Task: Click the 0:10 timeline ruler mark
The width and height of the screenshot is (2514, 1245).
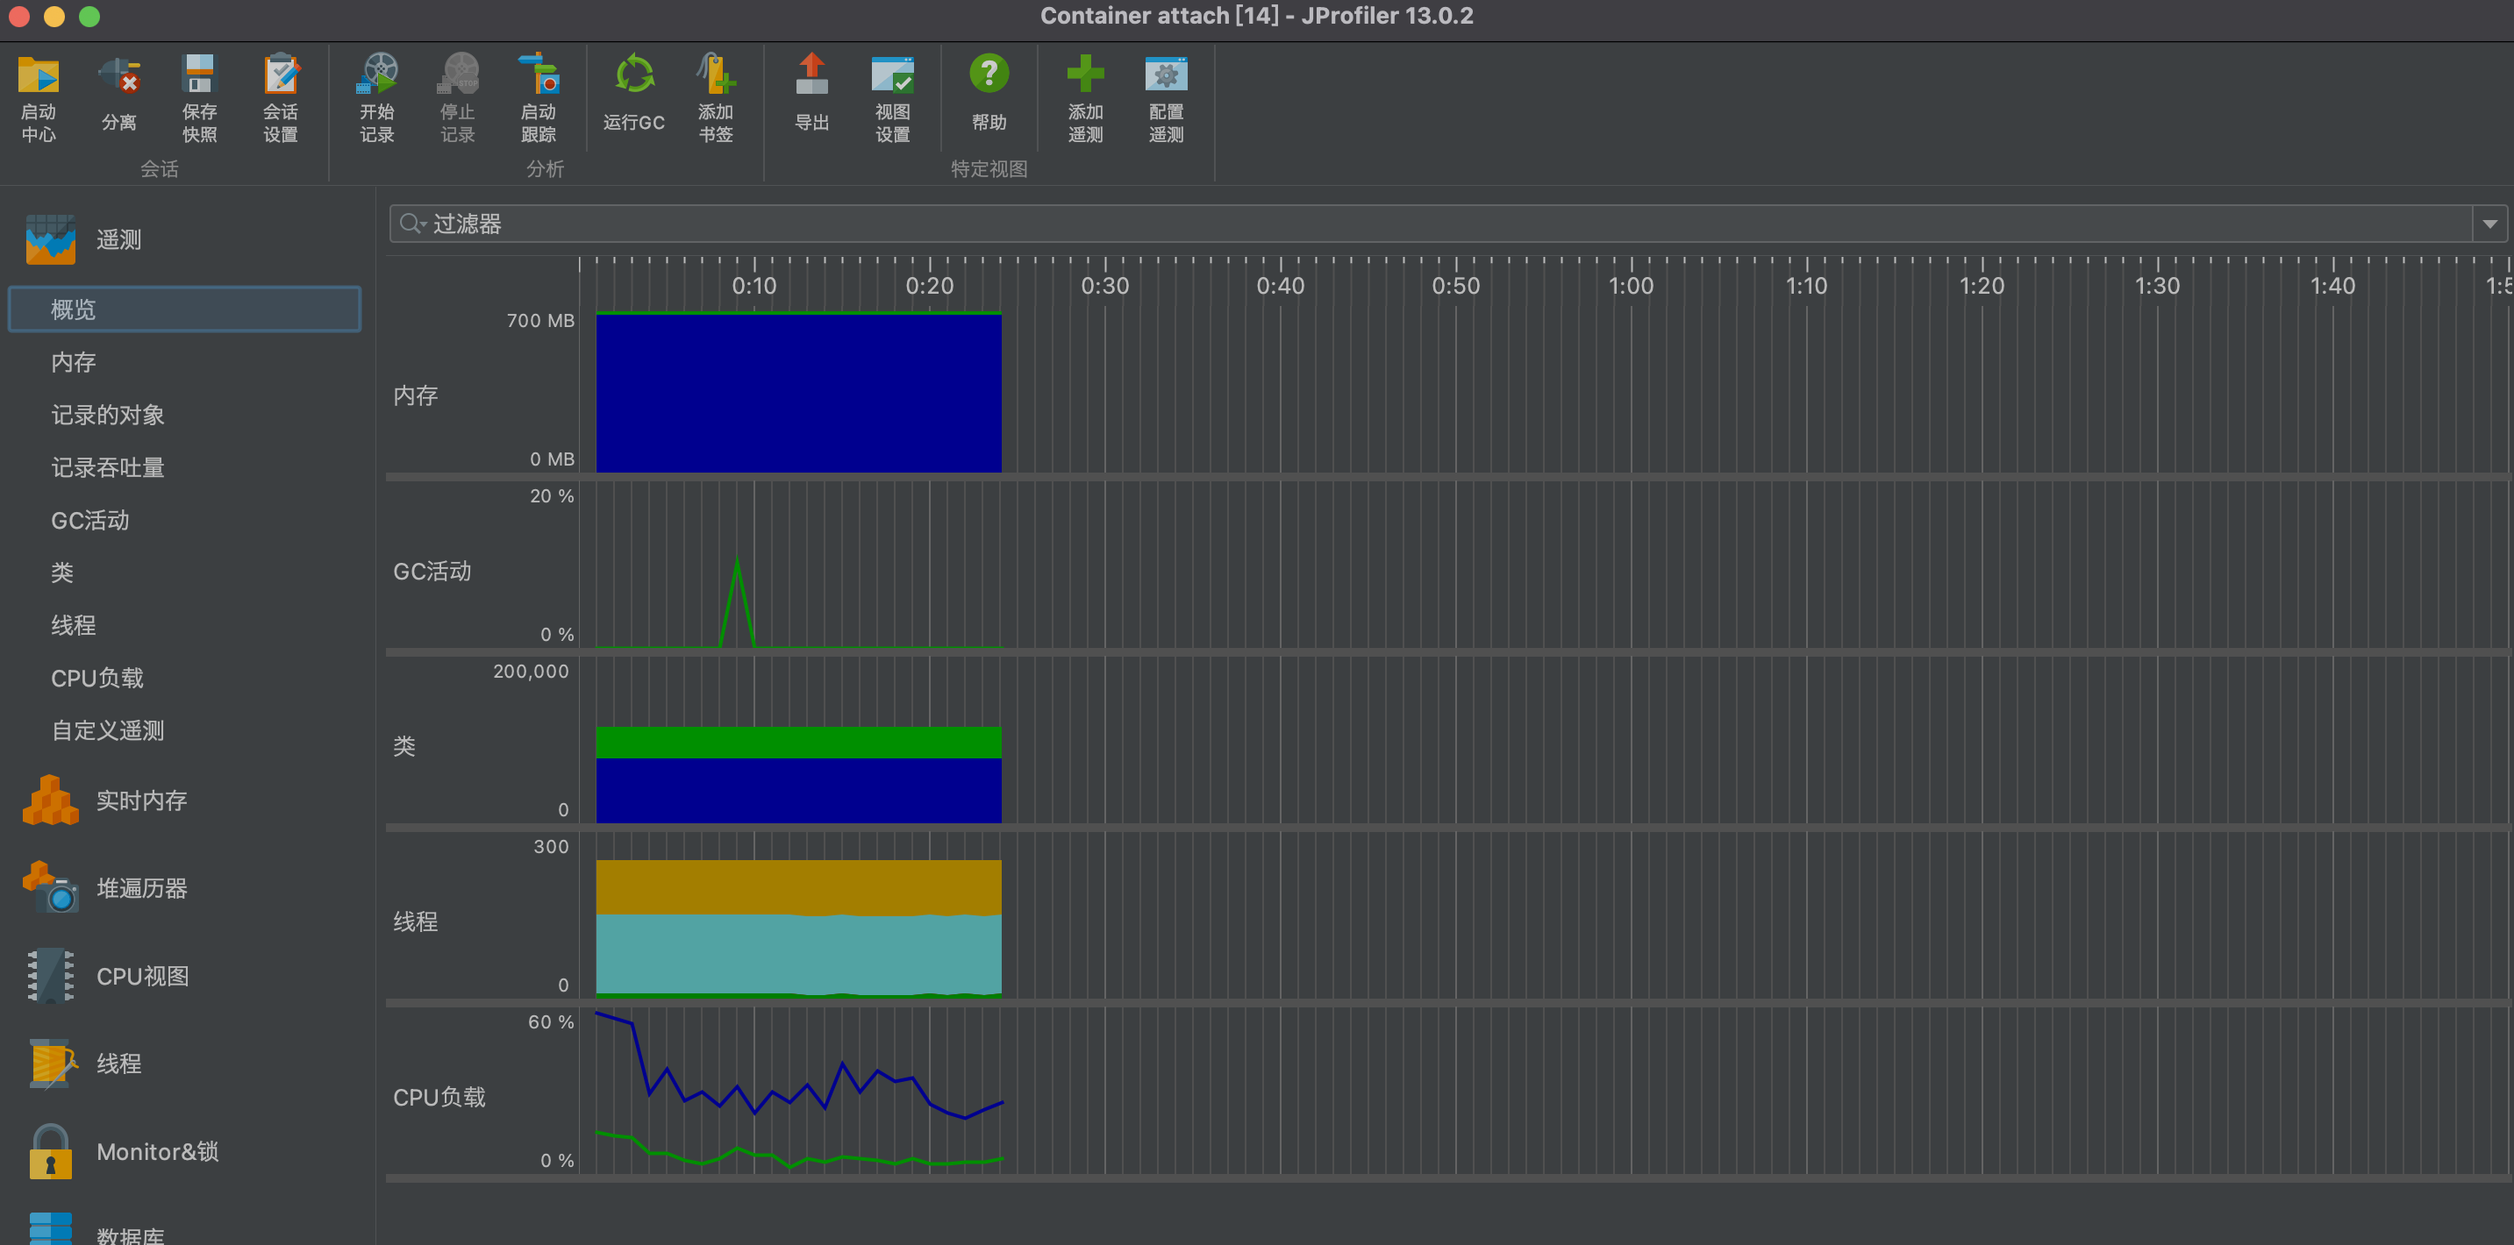Action: pos(754,284)
